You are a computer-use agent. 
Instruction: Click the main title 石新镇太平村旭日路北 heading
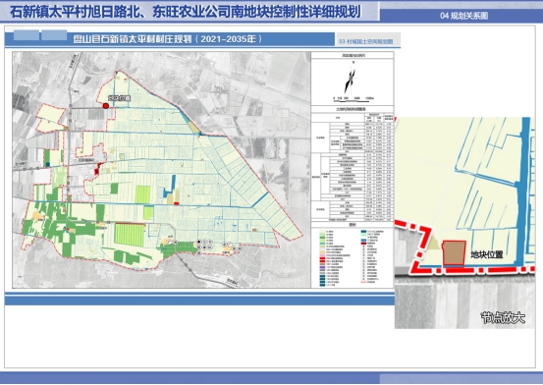(186, 12)
